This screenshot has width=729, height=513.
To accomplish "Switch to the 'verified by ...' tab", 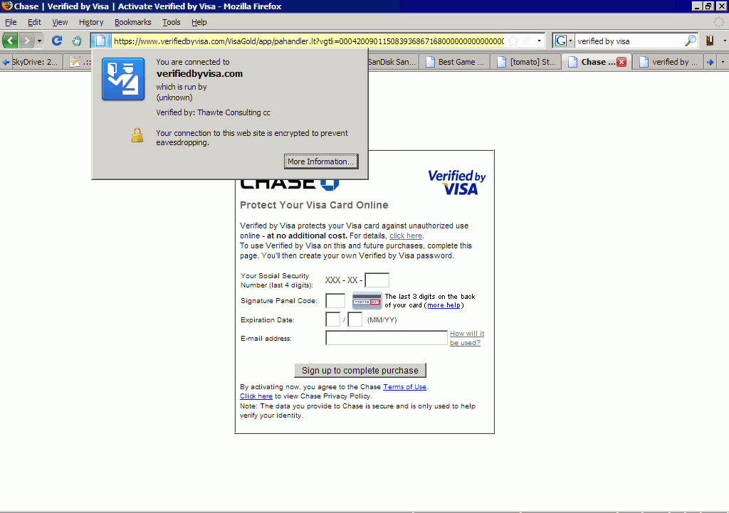I will [x=668, y=62].
